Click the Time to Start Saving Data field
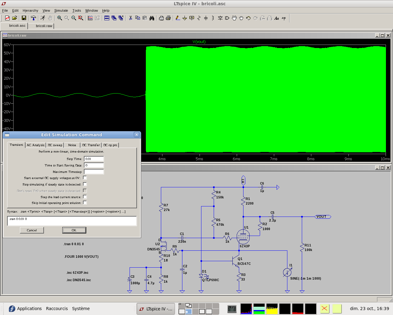The height and width of the screenshot is (315, 393). tap(94, 165)
